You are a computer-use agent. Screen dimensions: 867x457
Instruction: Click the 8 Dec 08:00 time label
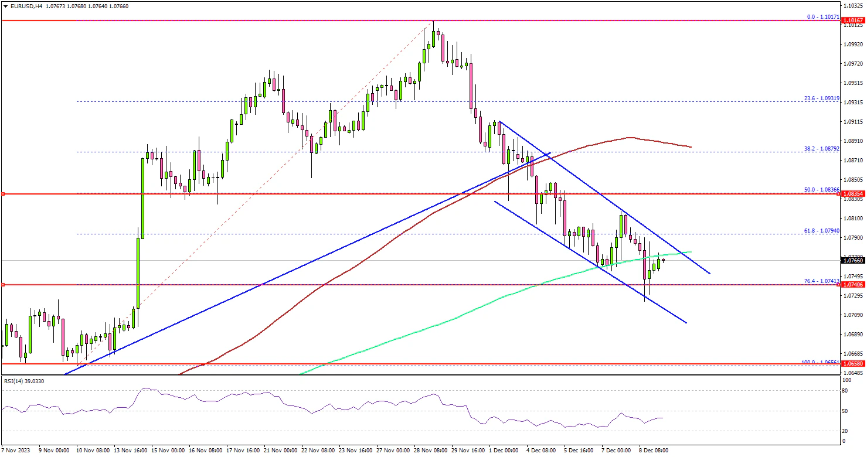point(654,451)
